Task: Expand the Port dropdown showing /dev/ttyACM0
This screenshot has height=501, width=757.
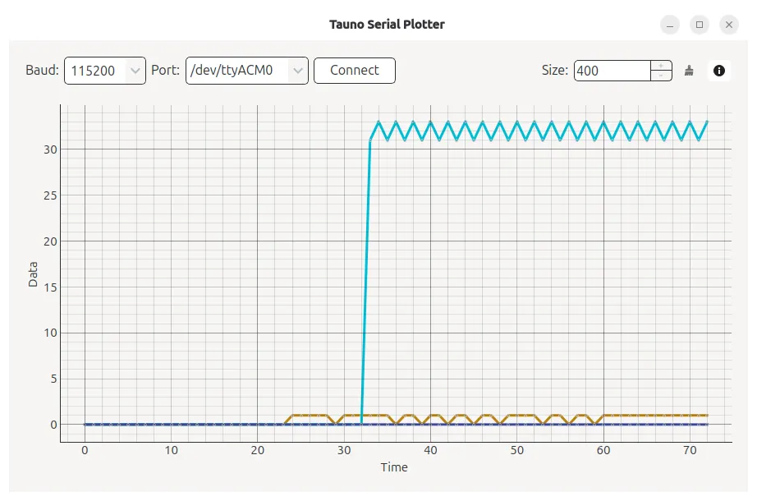Action: click(246, 71)
